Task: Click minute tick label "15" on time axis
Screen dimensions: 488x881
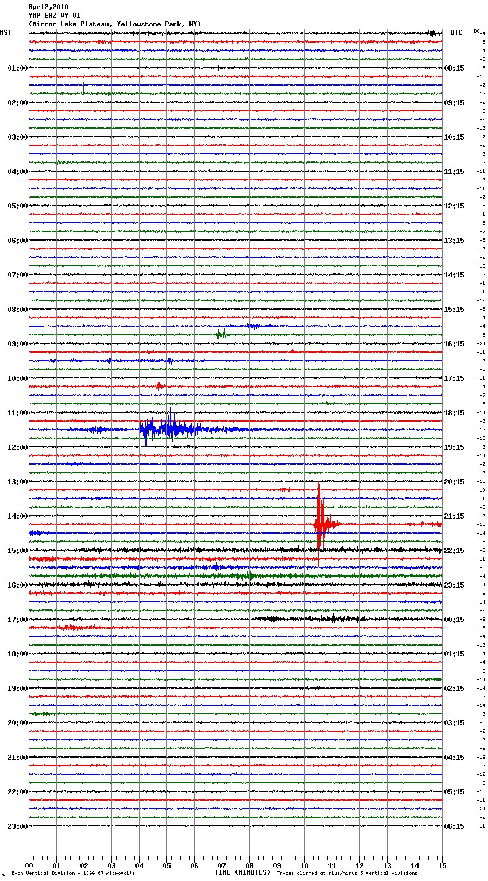Action: 442,865
